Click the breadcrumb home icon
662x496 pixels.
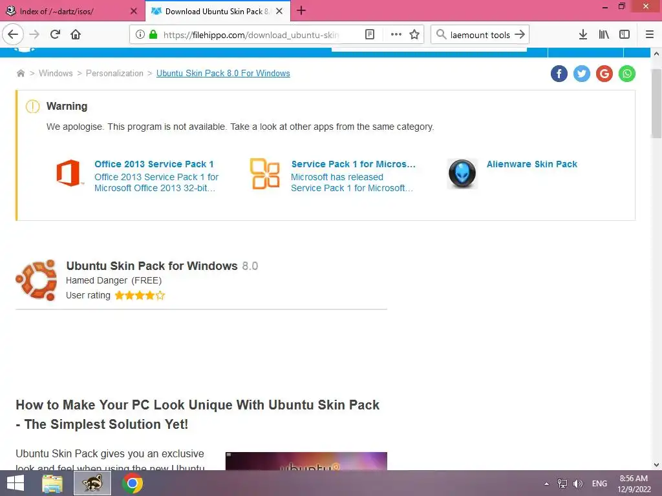(20, 74)
